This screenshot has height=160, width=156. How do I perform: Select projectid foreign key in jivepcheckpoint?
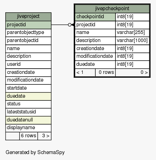pos(95,25)
